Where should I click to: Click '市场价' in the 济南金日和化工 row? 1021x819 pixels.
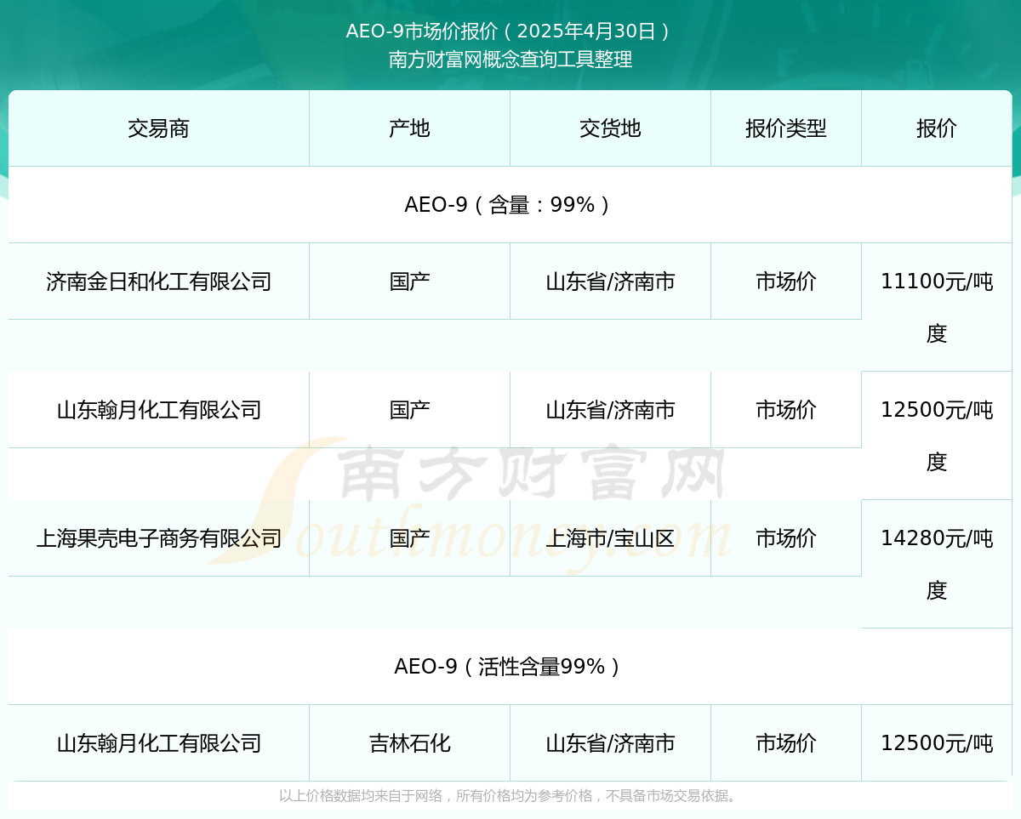[x=786, y=282]
